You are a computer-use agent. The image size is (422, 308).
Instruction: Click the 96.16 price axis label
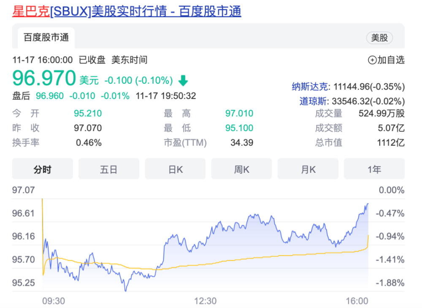click(x=23, y=236)
